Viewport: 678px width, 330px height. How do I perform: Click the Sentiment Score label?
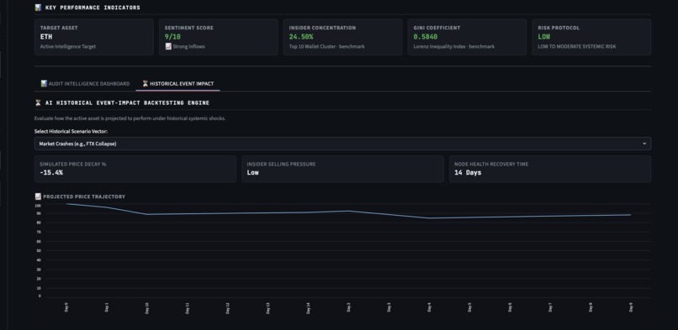click(189, 28)
